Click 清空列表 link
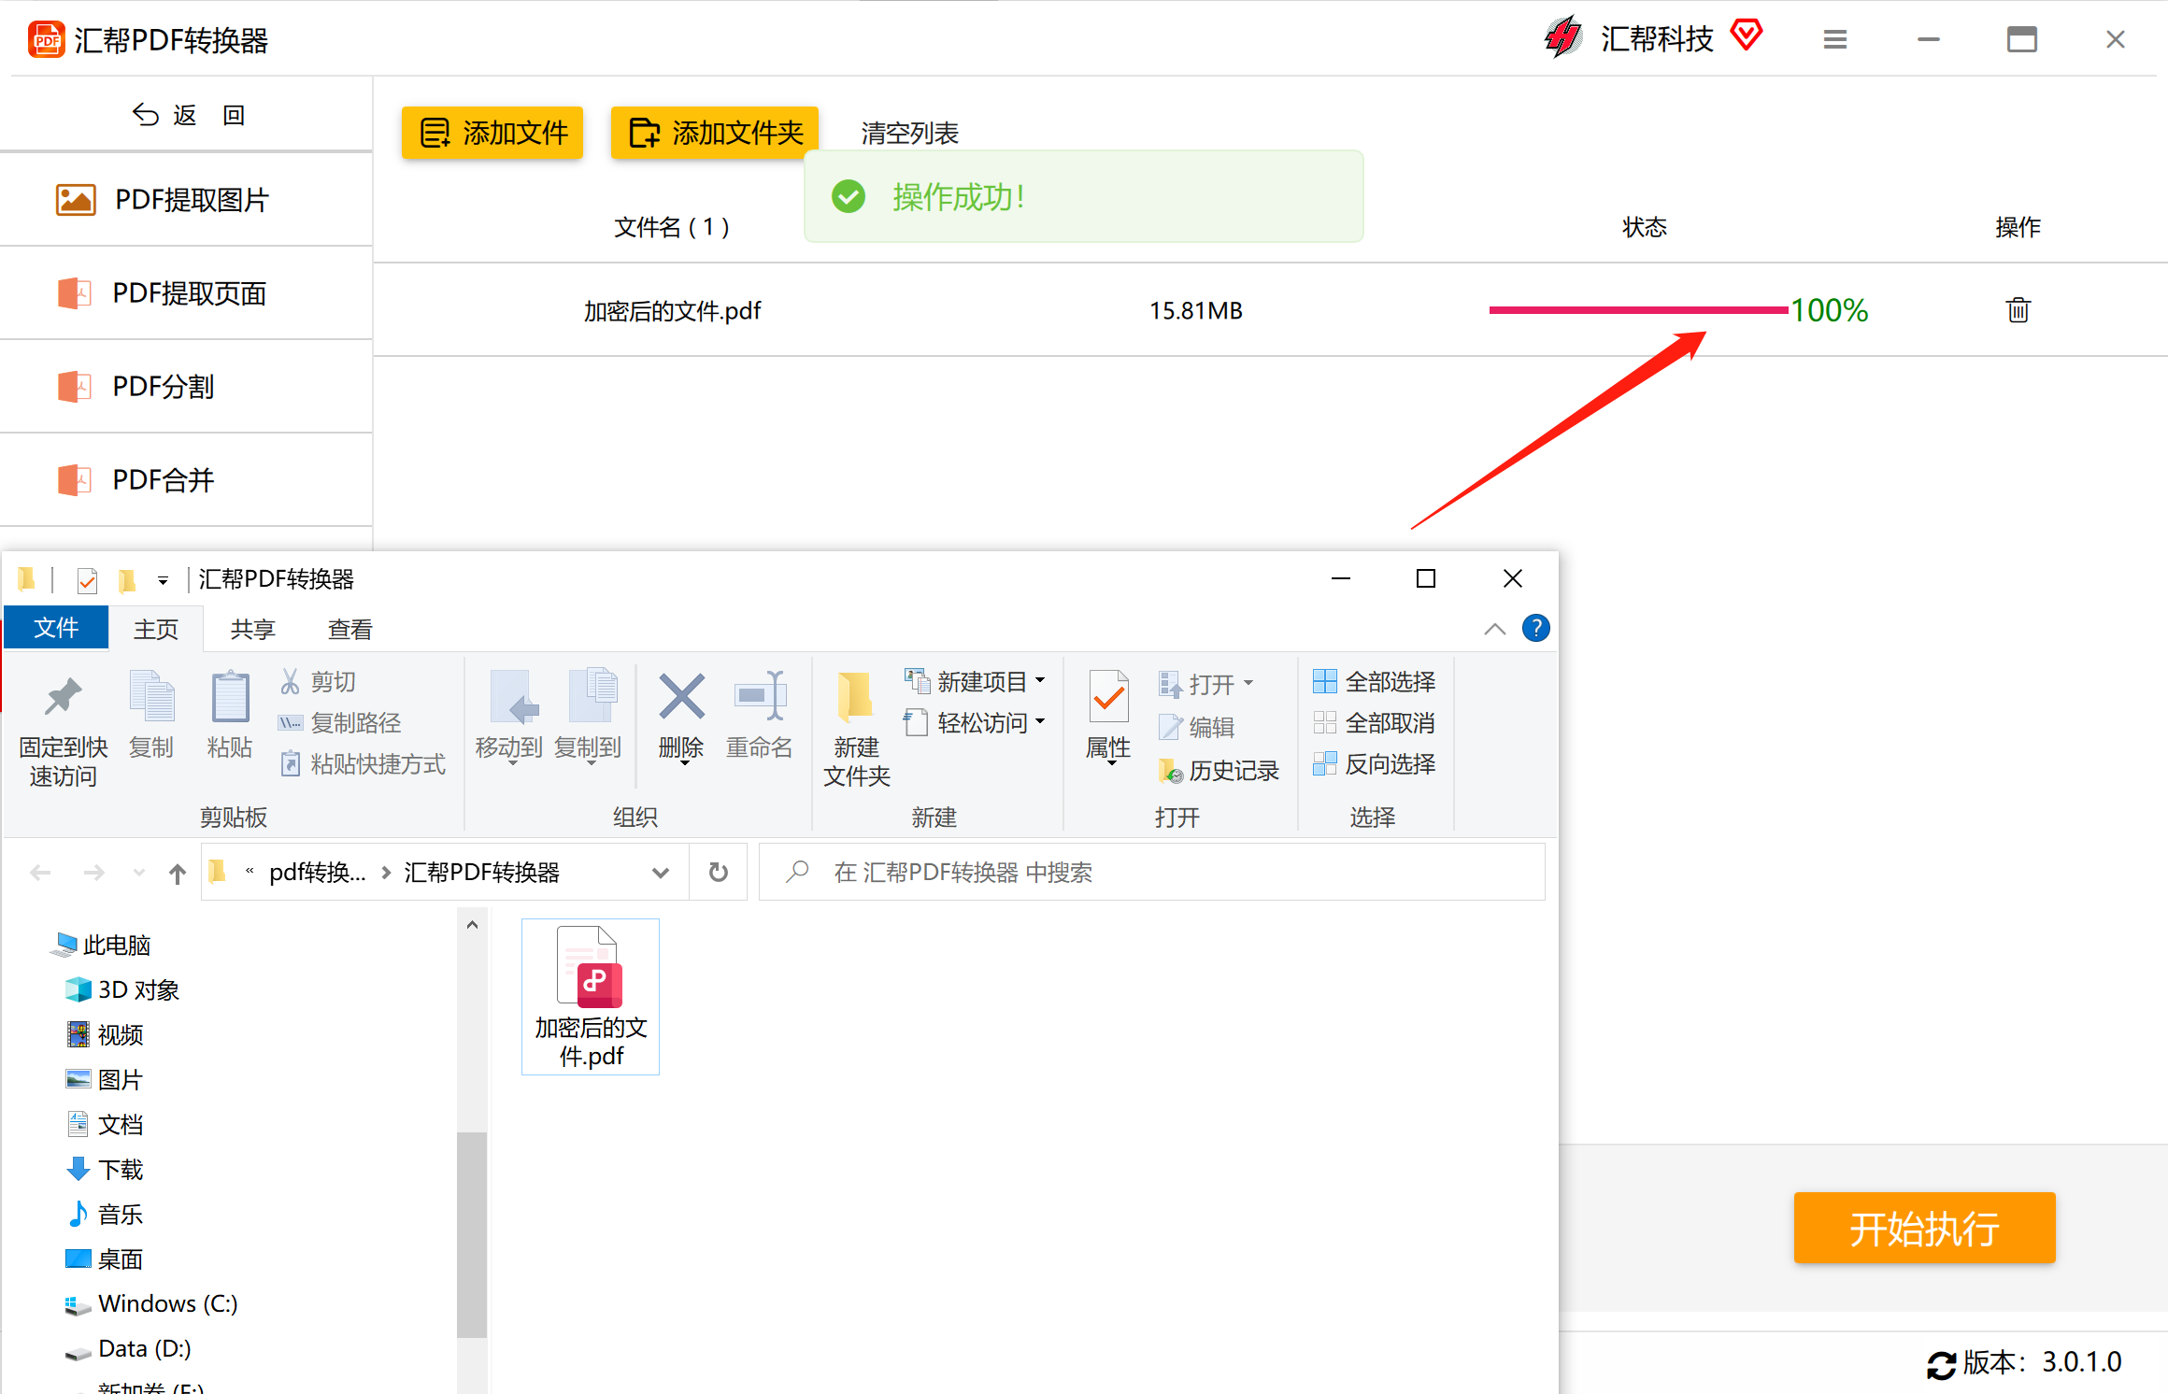 pos(909,133)
